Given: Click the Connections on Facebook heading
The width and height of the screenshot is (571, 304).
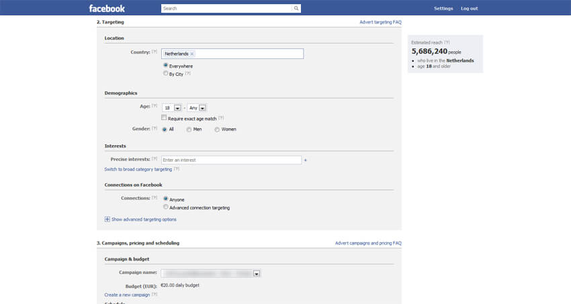Looking at the screenshot, I should click(x=133, y=185).
